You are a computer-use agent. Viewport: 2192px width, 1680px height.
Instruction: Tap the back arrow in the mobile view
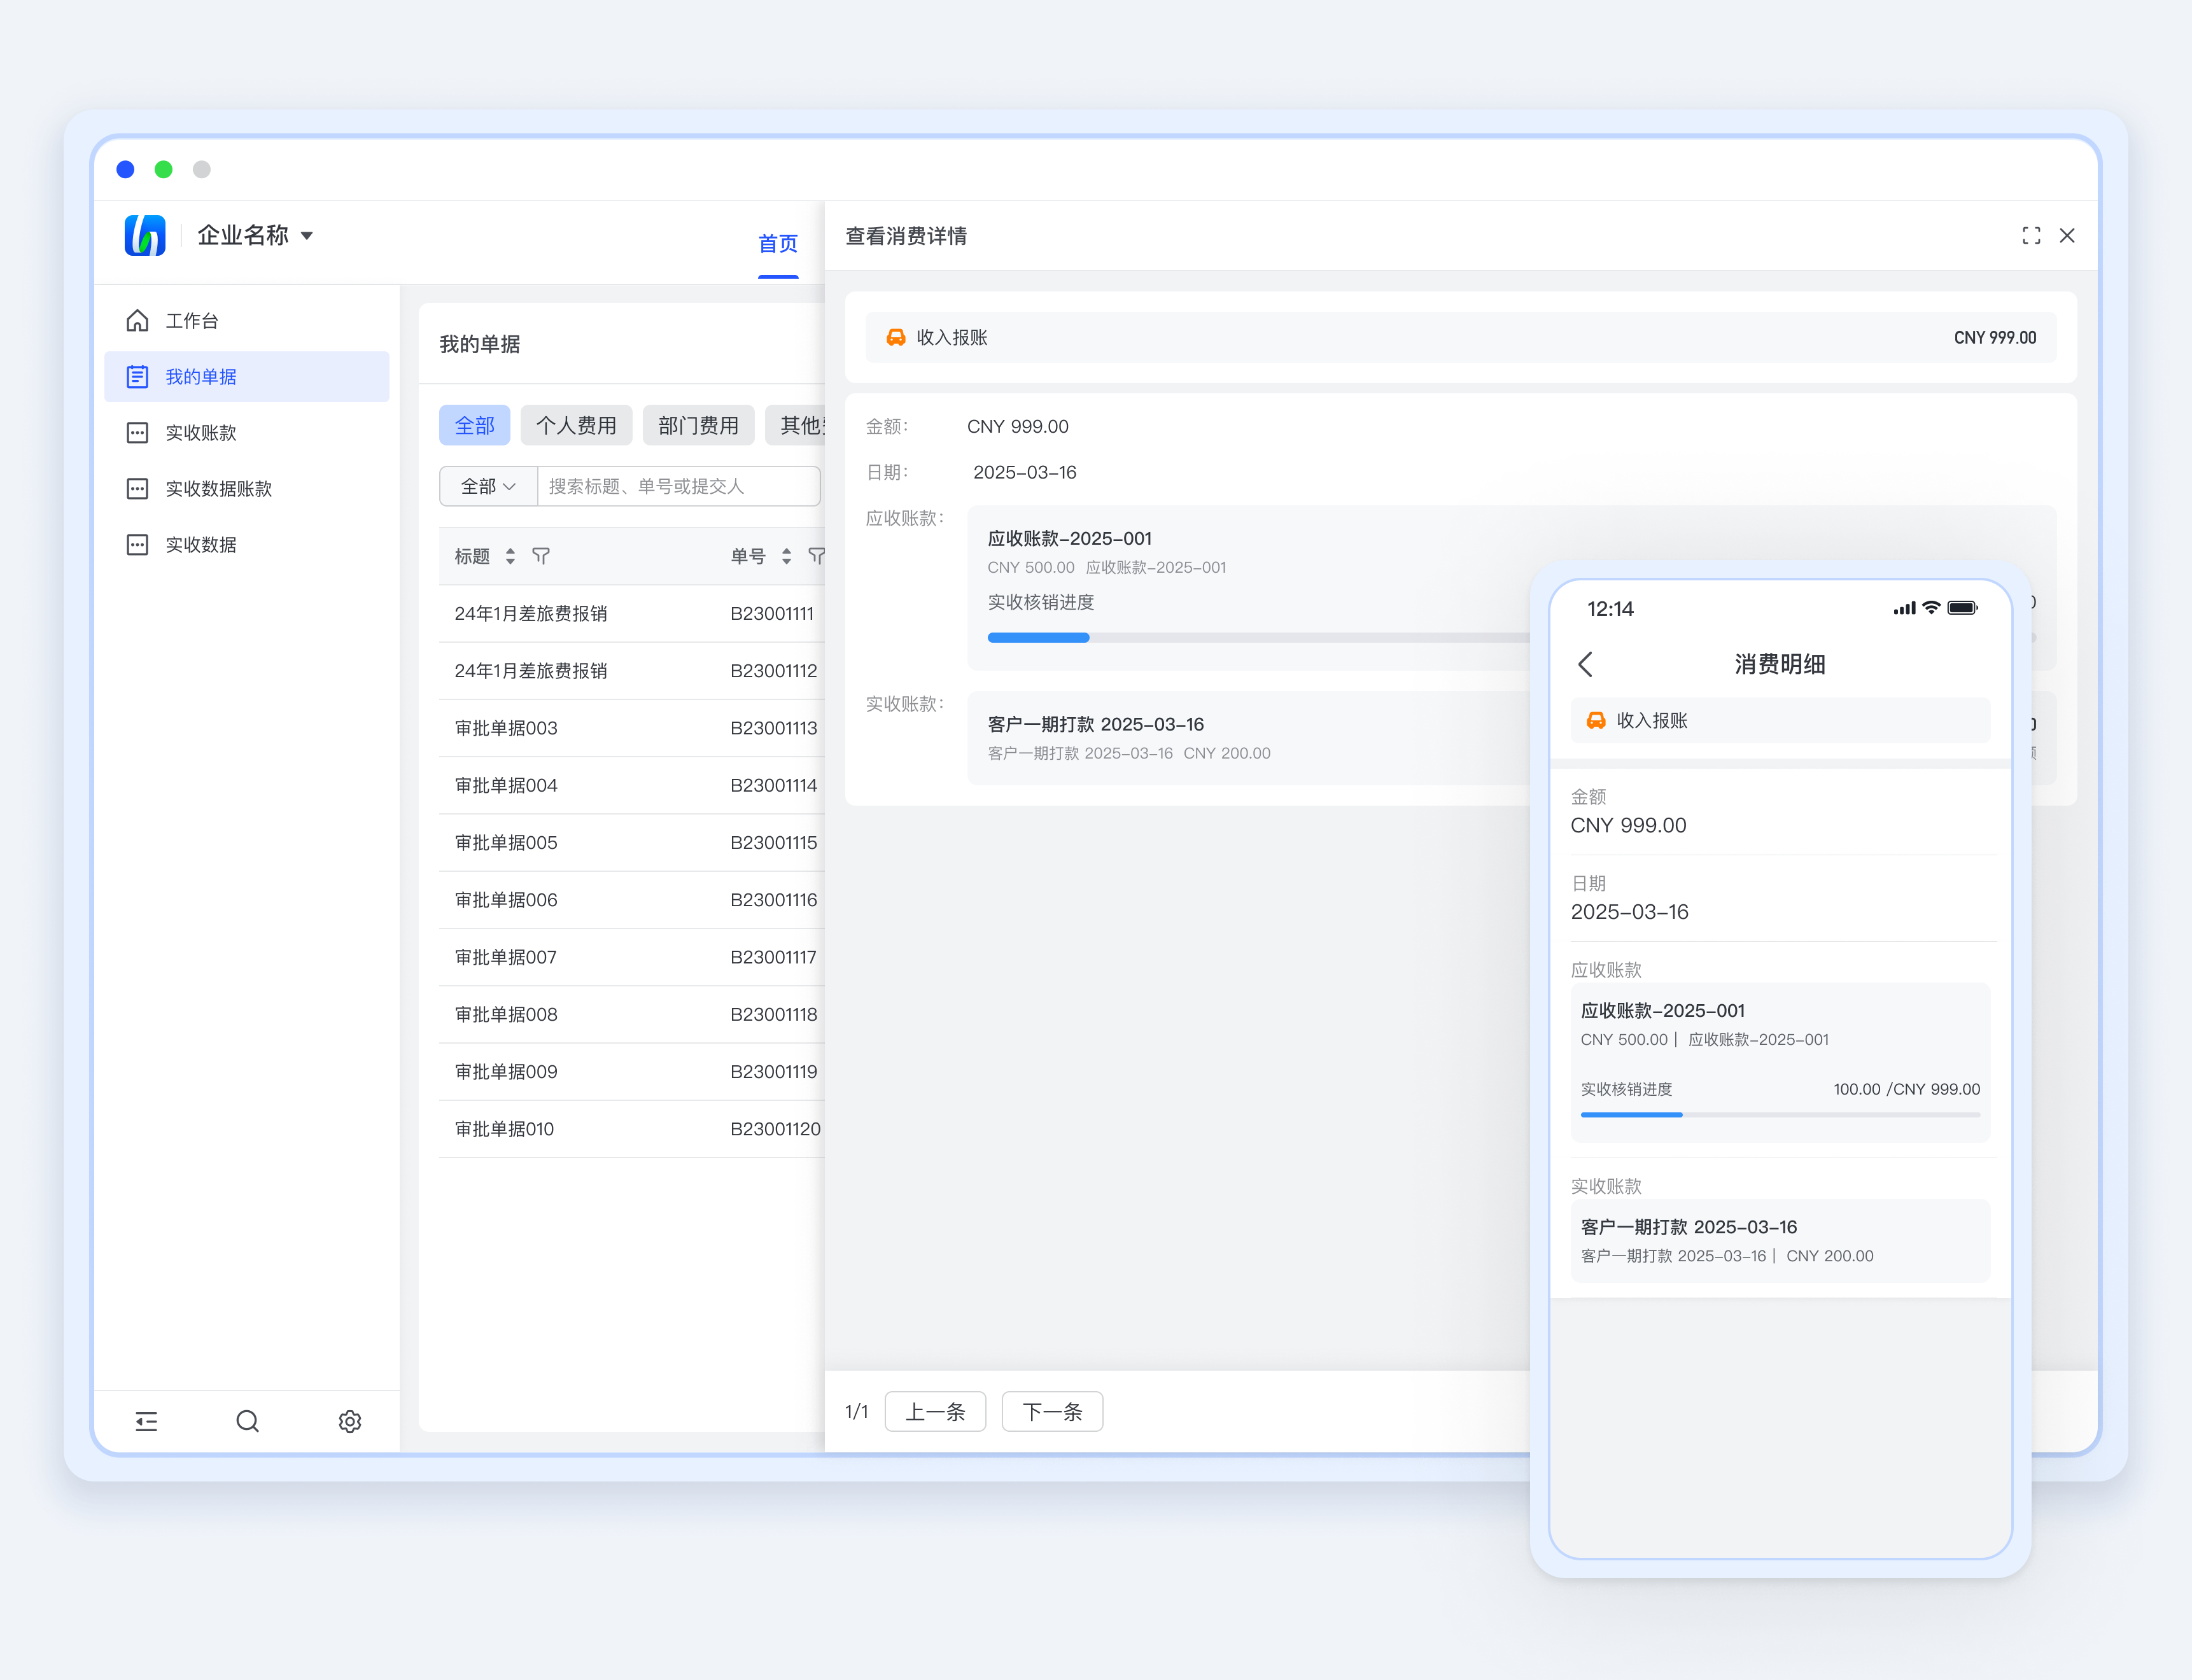(1586, 664)
